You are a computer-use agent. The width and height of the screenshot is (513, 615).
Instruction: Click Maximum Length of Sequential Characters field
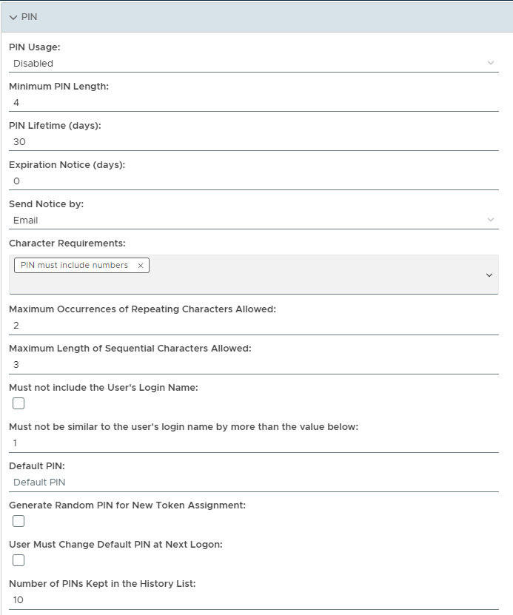pyautogui.click(x=253, y=364)
